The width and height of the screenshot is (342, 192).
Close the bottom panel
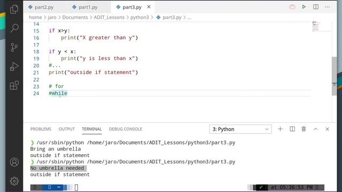(x=327, y=129)
